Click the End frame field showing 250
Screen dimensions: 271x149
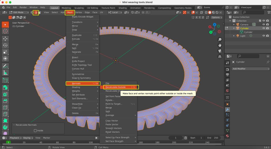(x=213, y=138)
